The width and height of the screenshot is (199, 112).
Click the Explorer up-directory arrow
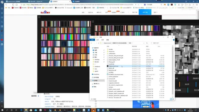pos(99,43)
